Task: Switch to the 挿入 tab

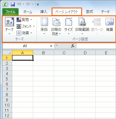Action: coord(43,12)
